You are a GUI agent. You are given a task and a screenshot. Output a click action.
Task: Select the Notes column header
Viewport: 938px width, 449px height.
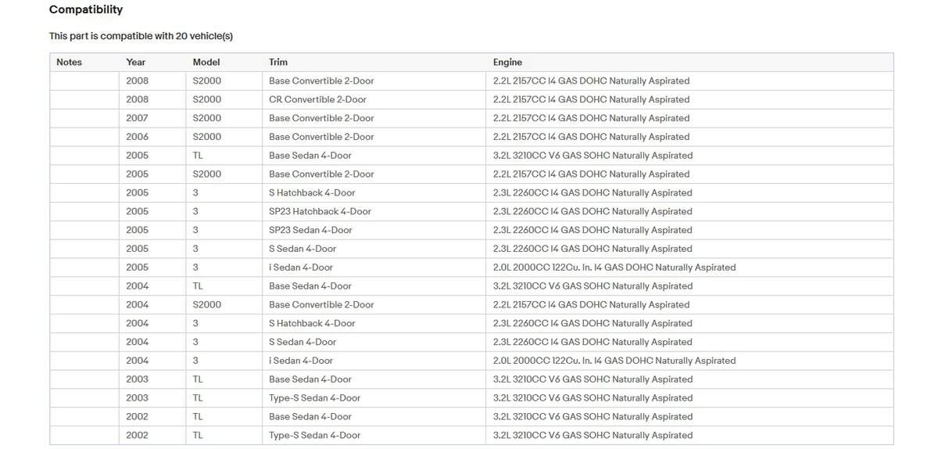(x=69, y=63)
